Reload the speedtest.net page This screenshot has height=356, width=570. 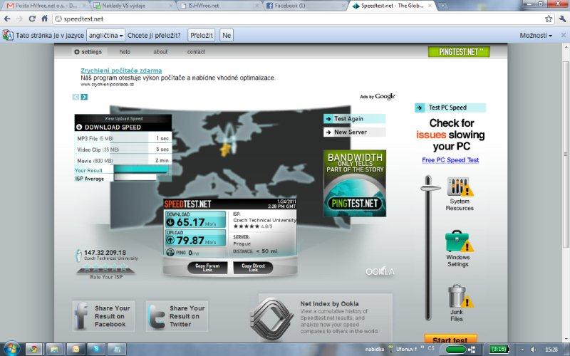(x=32, y=19)
